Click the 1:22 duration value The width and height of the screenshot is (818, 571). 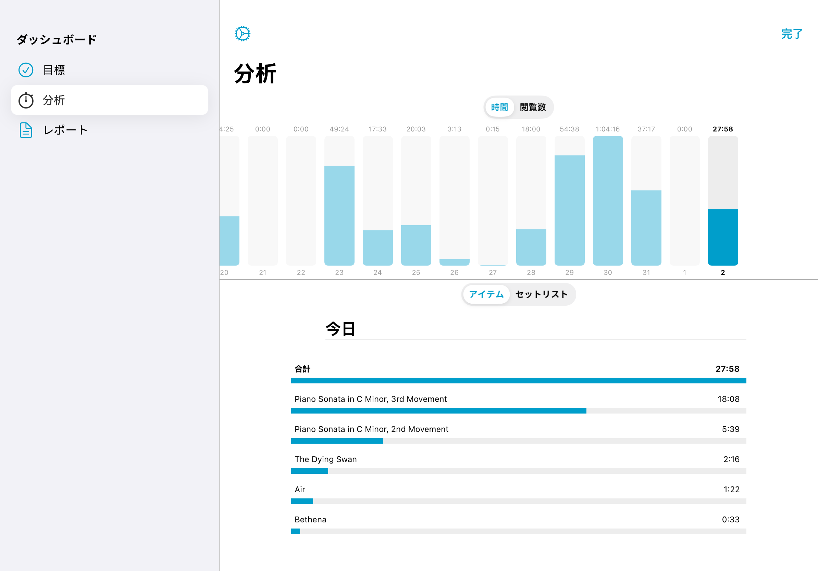coord(731,490)
